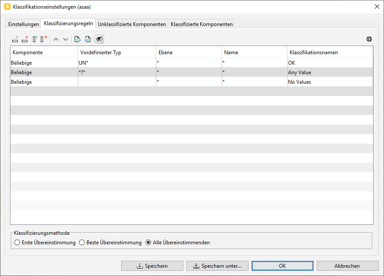This screenshot has height=276, width=384.
Task: Click empty Vordefinierter Typ cell of No Values row
Action: click(x=117, y=82)
